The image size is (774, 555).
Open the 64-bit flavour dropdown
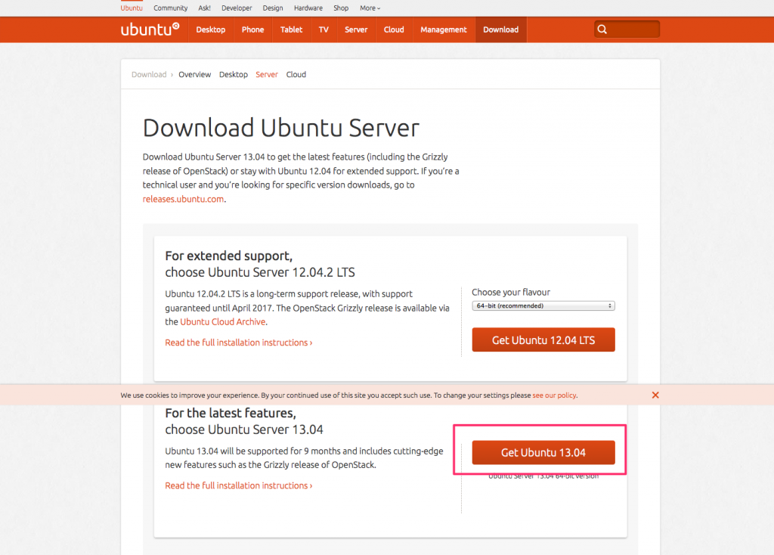pyautogui.click(x=543, y=305)
